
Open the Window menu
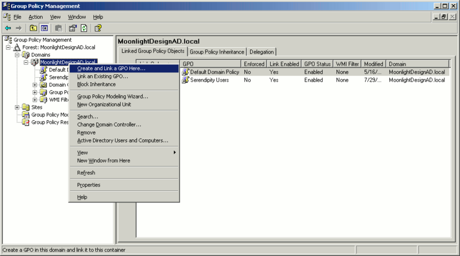[77, 17]
